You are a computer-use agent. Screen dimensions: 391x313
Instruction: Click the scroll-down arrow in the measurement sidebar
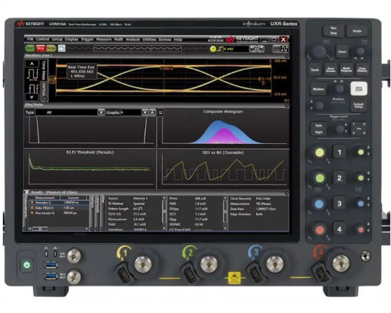[32, 97]
